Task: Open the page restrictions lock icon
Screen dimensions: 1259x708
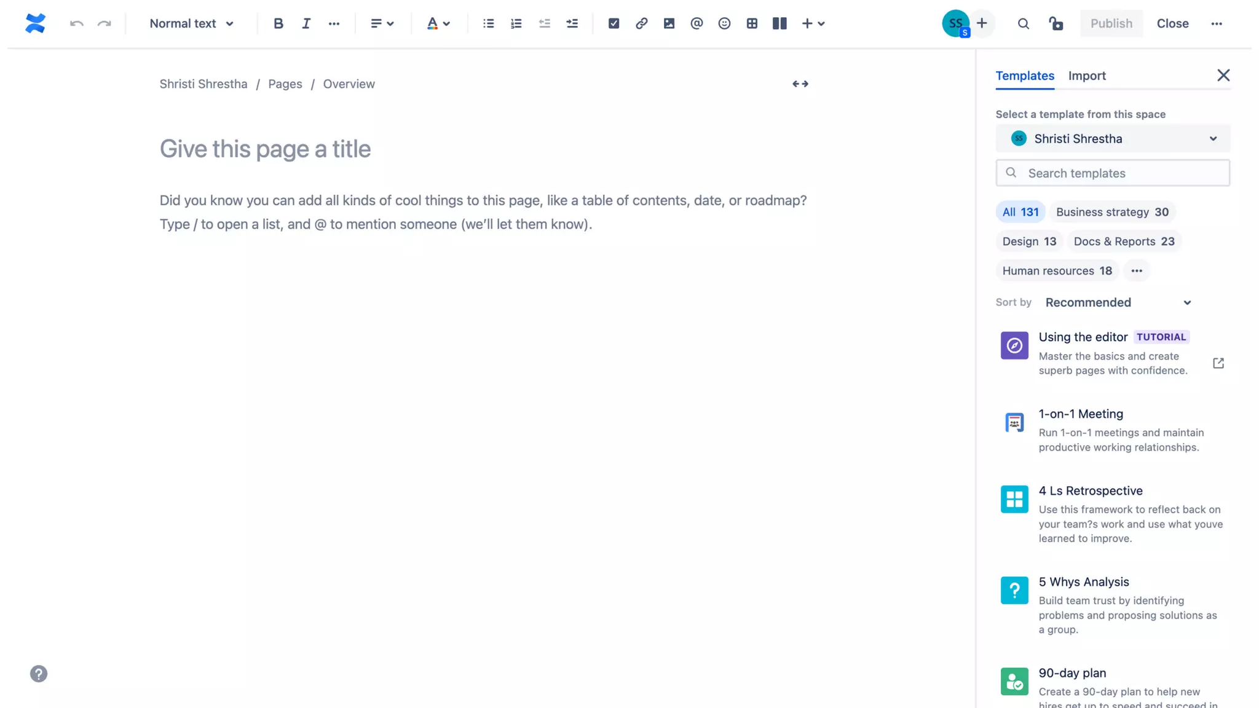Action: [1056, 23]
